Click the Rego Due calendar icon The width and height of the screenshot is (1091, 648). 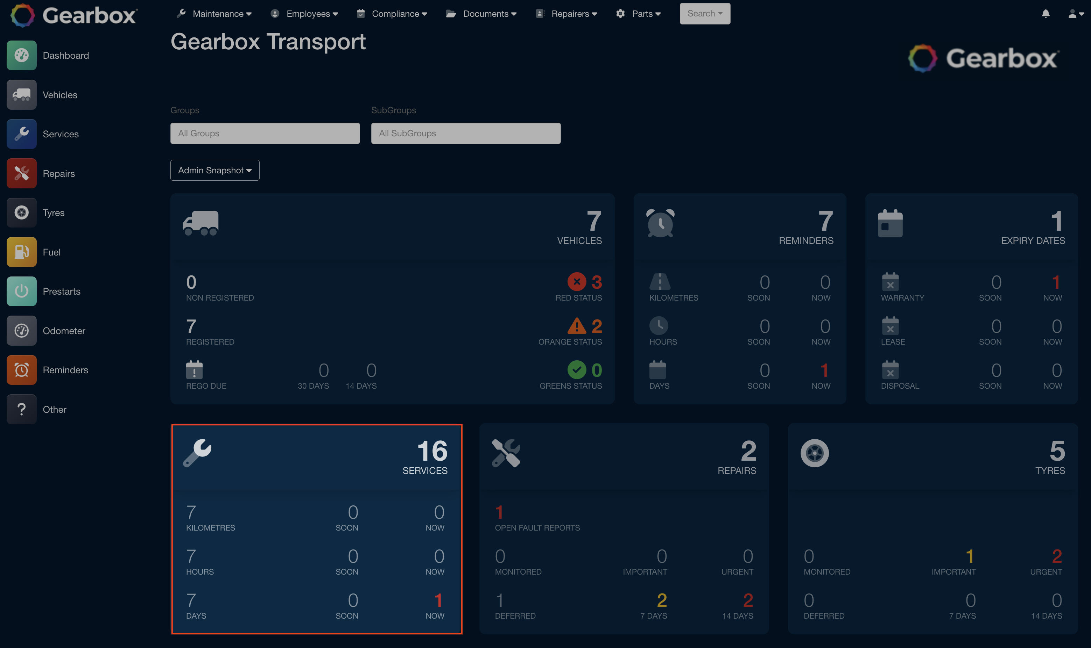coord(194,369)
